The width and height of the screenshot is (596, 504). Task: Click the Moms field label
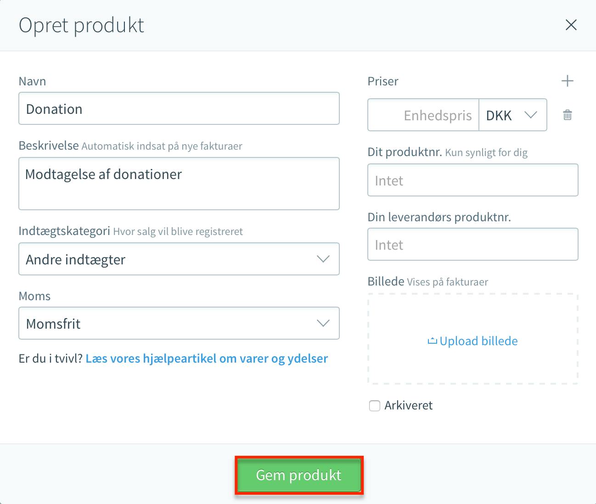(x=34, y=296)
